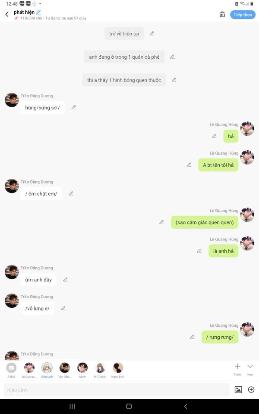The width and height of the screenshot is (259, 414).
Task: Select the ASIDE narrator option
Action: (11, 370)
